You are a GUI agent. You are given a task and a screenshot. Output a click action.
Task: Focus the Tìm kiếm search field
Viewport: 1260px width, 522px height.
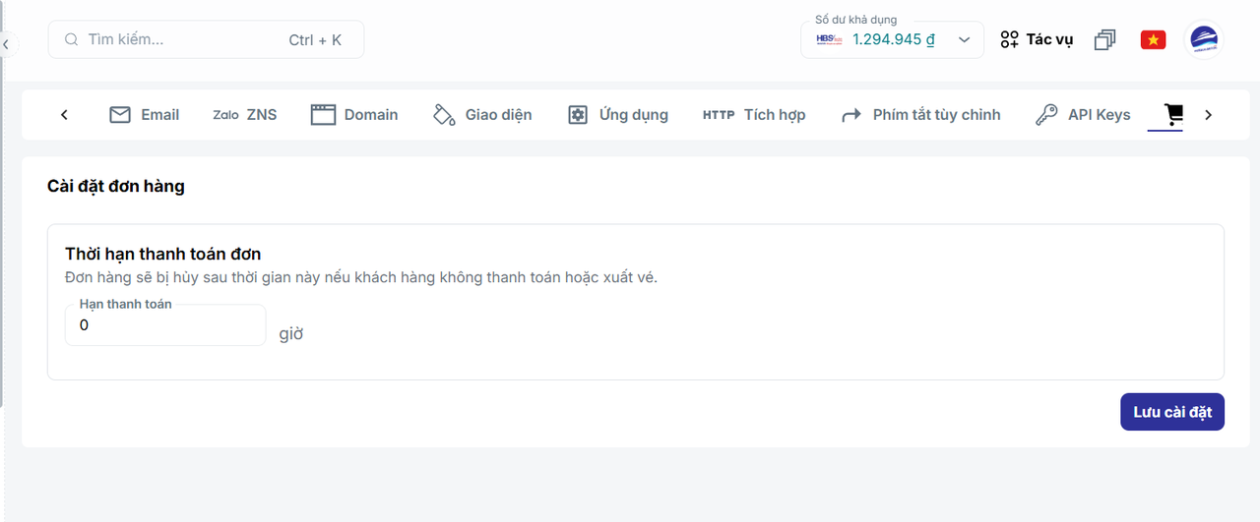tap(206, 40)
